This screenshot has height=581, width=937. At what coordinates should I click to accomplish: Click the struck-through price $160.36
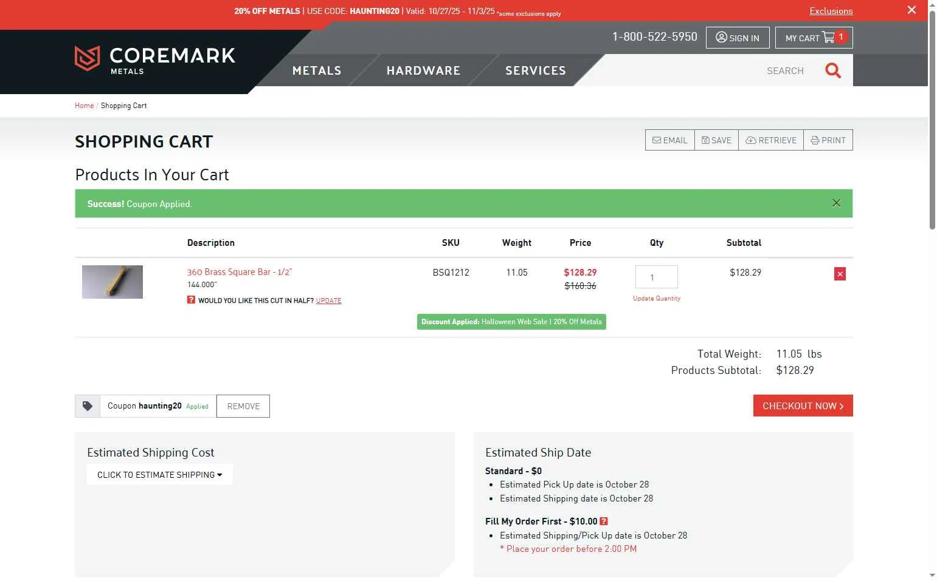[x=580, y=286]
